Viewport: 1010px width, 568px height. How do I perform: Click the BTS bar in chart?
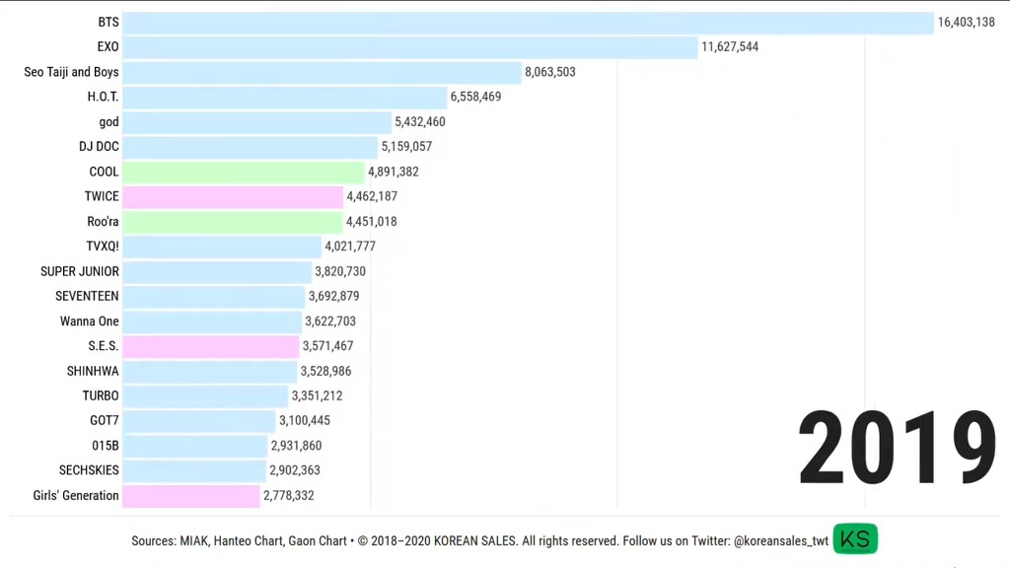point(529,23)
